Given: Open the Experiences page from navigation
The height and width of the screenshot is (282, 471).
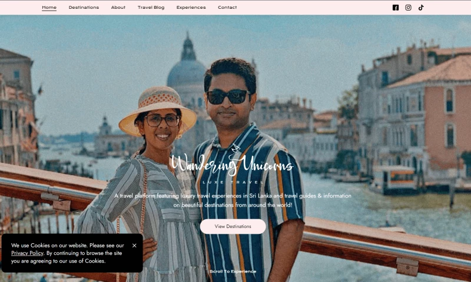Looking at the screenshot, I should 191,8.
